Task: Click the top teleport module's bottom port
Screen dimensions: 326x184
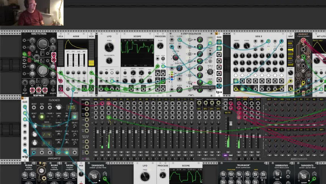Action: pos(219,86)
